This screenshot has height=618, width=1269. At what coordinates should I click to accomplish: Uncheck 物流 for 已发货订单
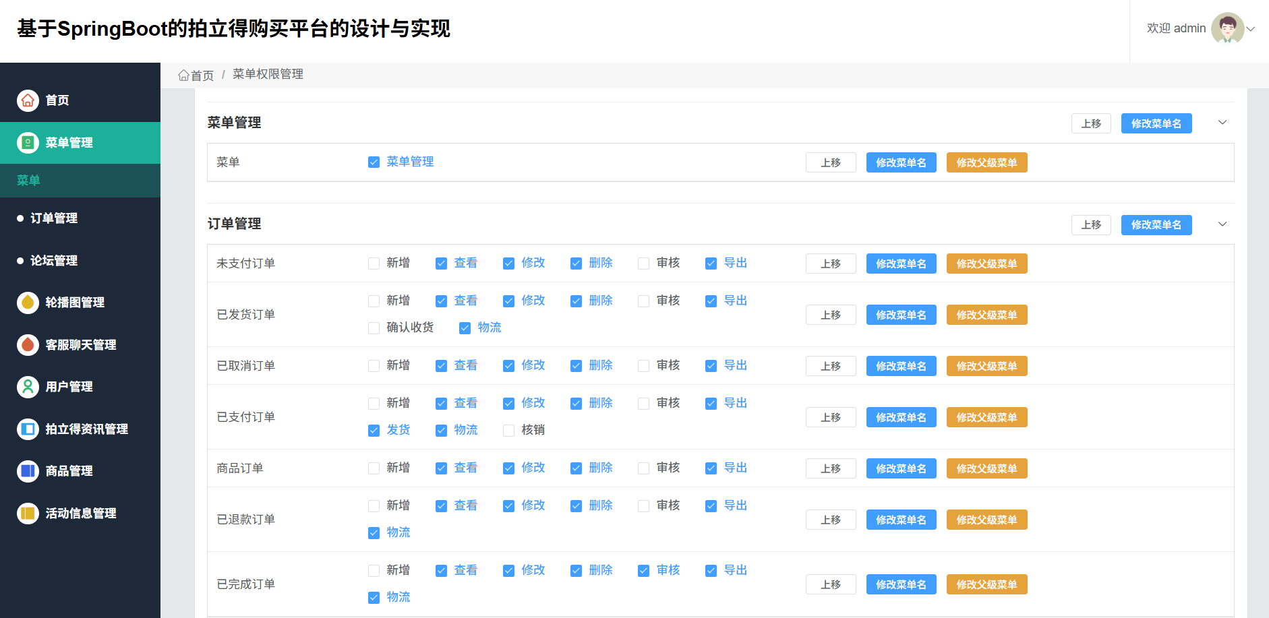point(465,328)
